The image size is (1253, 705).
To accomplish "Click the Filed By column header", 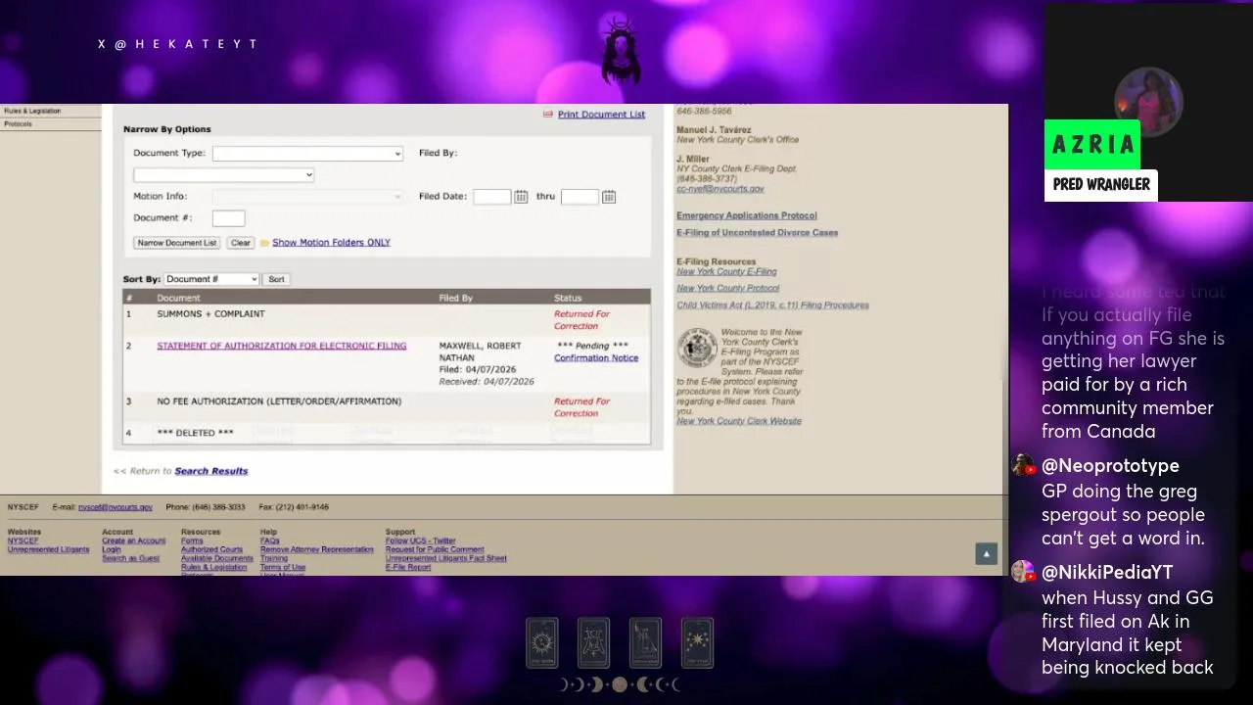I will pyautogui.click(x=456, y=298).
